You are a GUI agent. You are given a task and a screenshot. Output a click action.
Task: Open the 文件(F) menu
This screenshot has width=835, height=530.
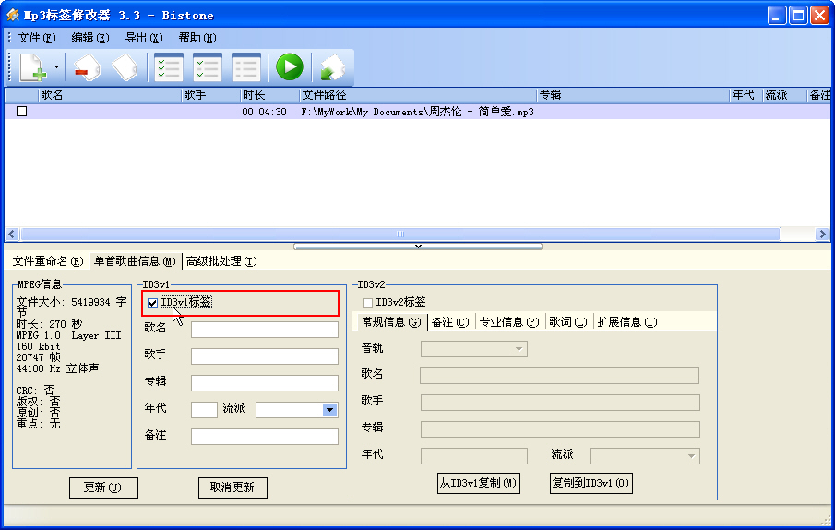click(x=37, y=38)
